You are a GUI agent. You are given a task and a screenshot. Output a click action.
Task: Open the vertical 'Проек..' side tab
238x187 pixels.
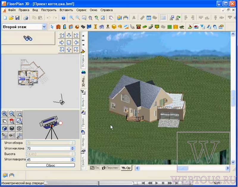click(x=83, y=119)
